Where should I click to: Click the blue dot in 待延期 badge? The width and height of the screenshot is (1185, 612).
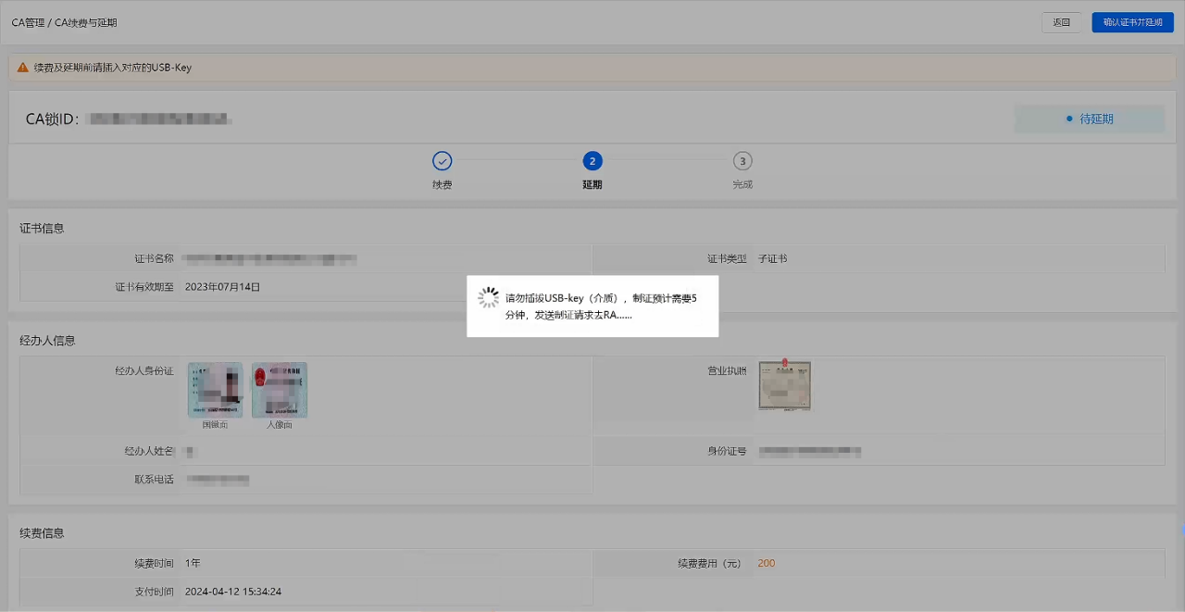(1068, 119)
